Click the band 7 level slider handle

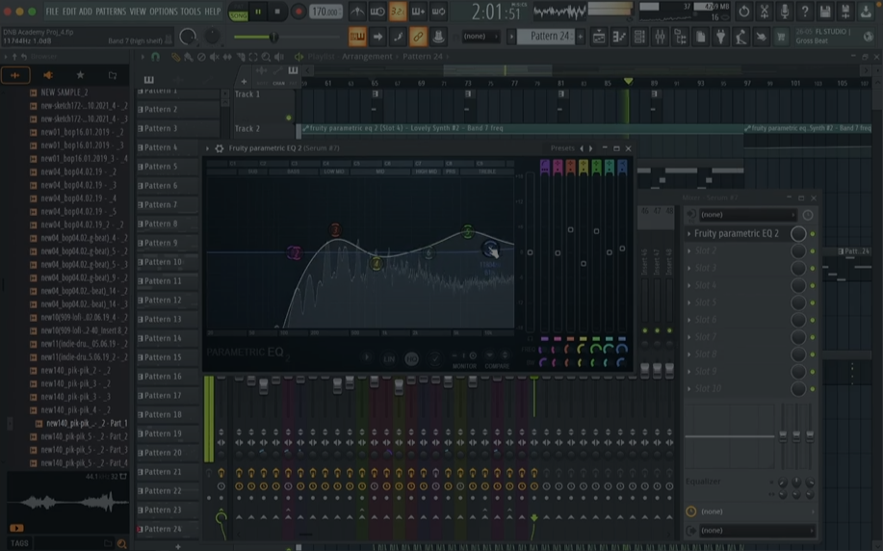(622, 249)
